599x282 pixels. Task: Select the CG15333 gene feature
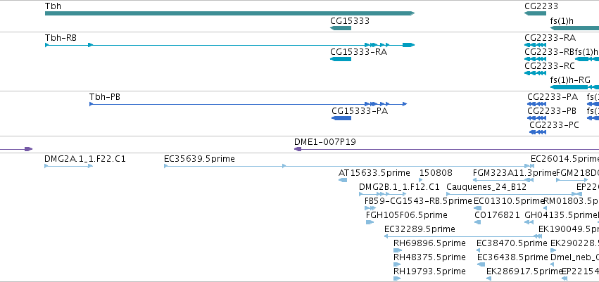340,28
